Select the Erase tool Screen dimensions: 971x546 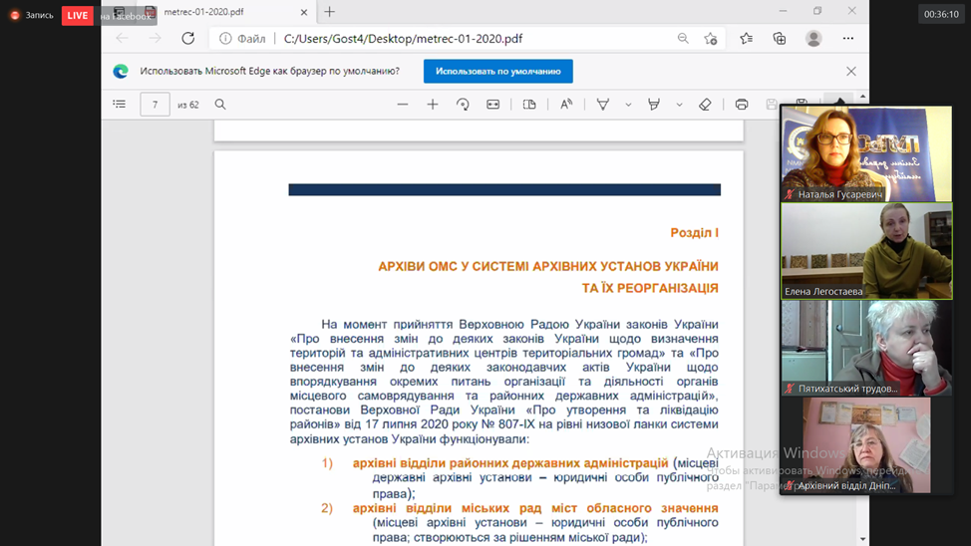click(x=705, y=105)
